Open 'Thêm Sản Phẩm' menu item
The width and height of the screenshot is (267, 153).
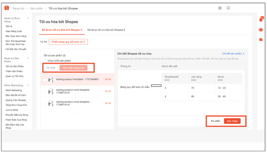point(14,71)
